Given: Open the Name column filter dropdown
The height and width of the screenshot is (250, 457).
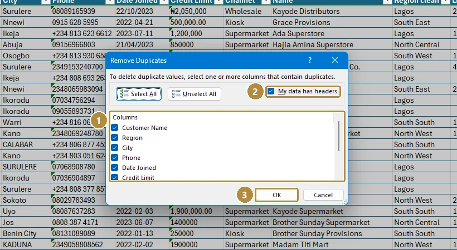Looking at the screenshot, I should click(x=387, y=2).
